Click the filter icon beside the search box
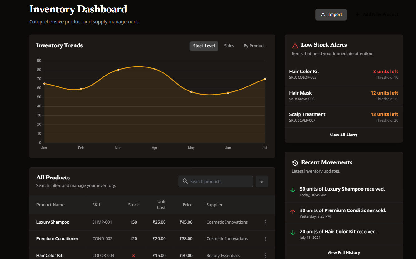 pos(262,181)
